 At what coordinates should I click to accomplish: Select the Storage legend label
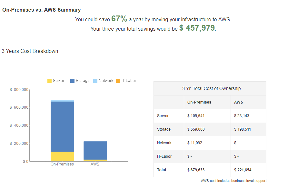tap(83, 81)
